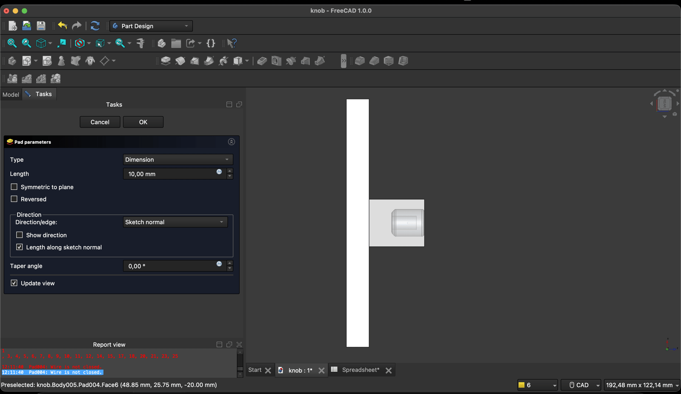Click the Pad tool icon

click(x=166, y=61)
